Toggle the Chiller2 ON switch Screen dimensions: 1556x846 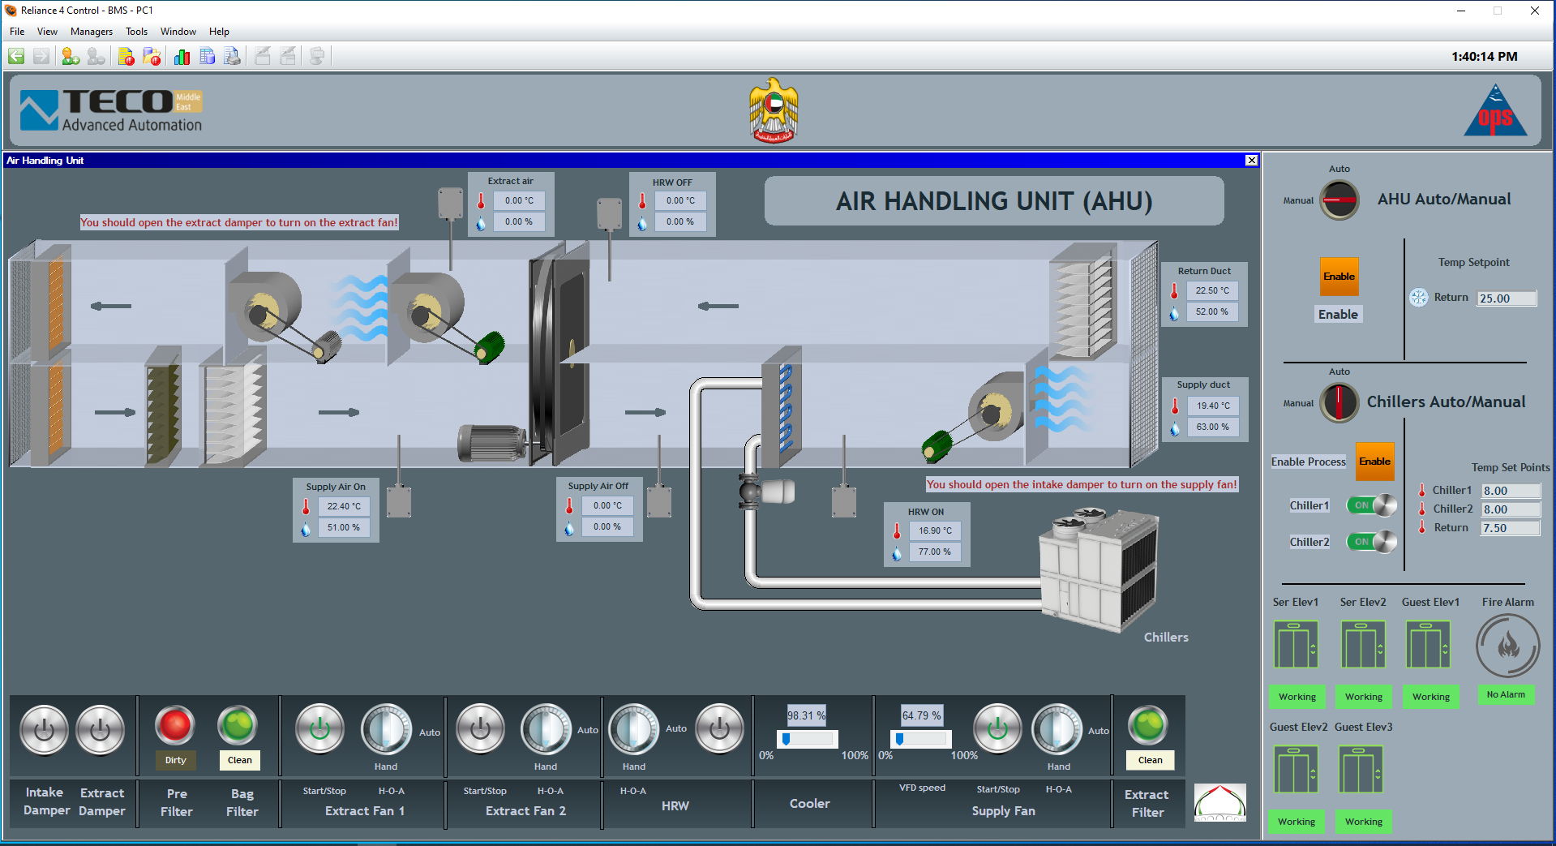coord(1372,542)
